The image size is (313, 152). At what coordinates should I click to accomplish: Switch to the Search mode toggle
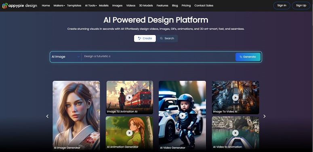tap(167, 38)
